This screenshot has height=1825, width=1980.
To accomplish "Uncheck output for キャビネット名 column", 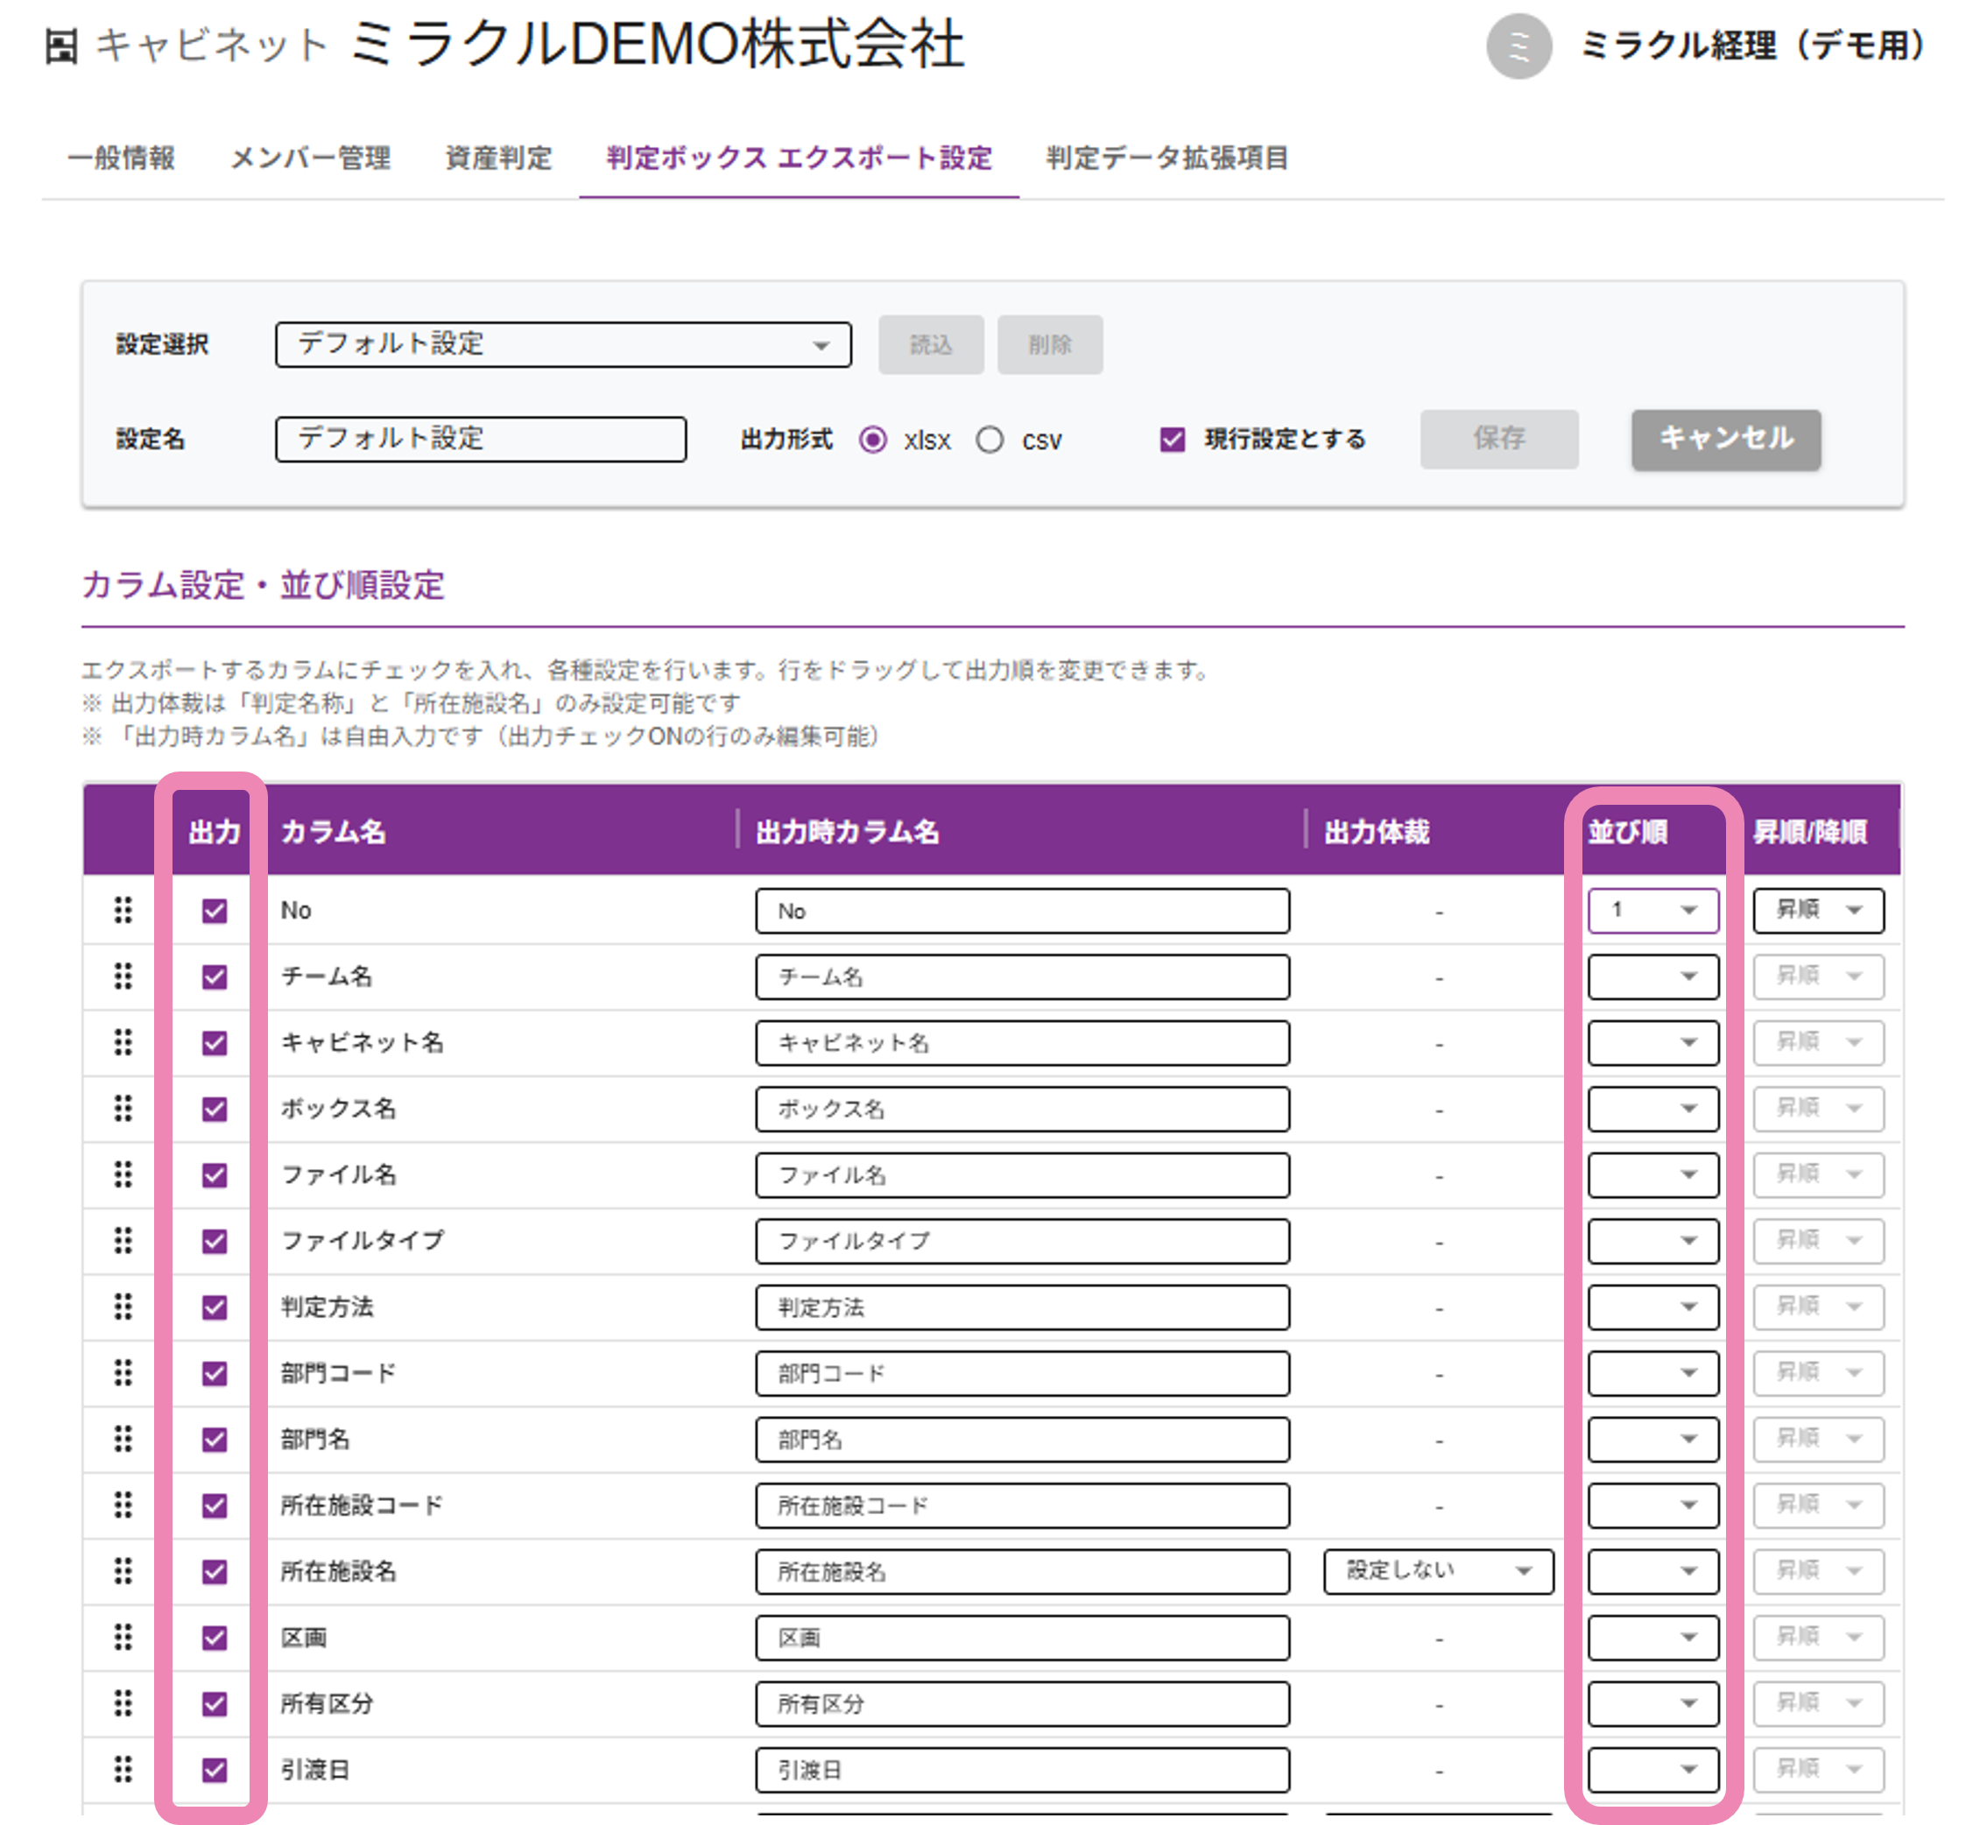I will 215,1043.
